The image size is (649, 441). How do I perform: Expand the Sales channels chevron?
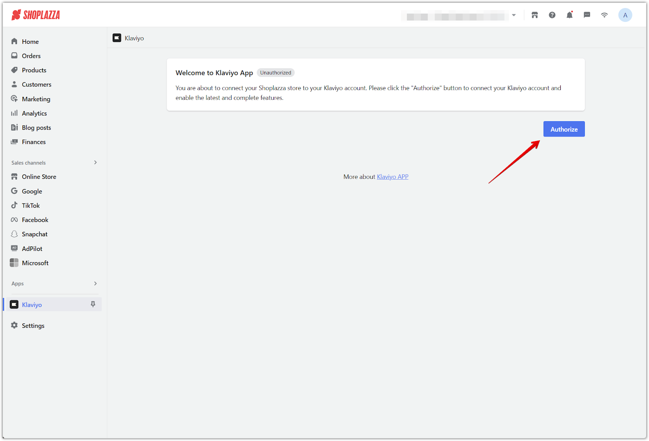[96, 163]
